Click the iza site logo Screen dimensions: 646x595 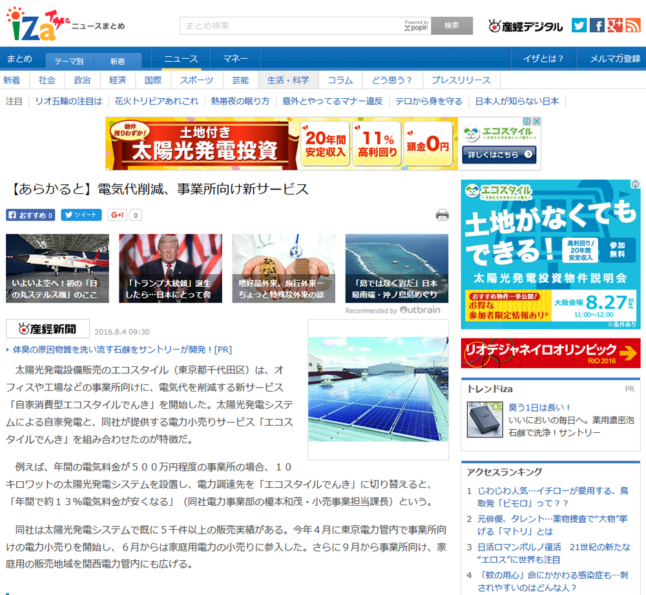(x=37, y=25)
